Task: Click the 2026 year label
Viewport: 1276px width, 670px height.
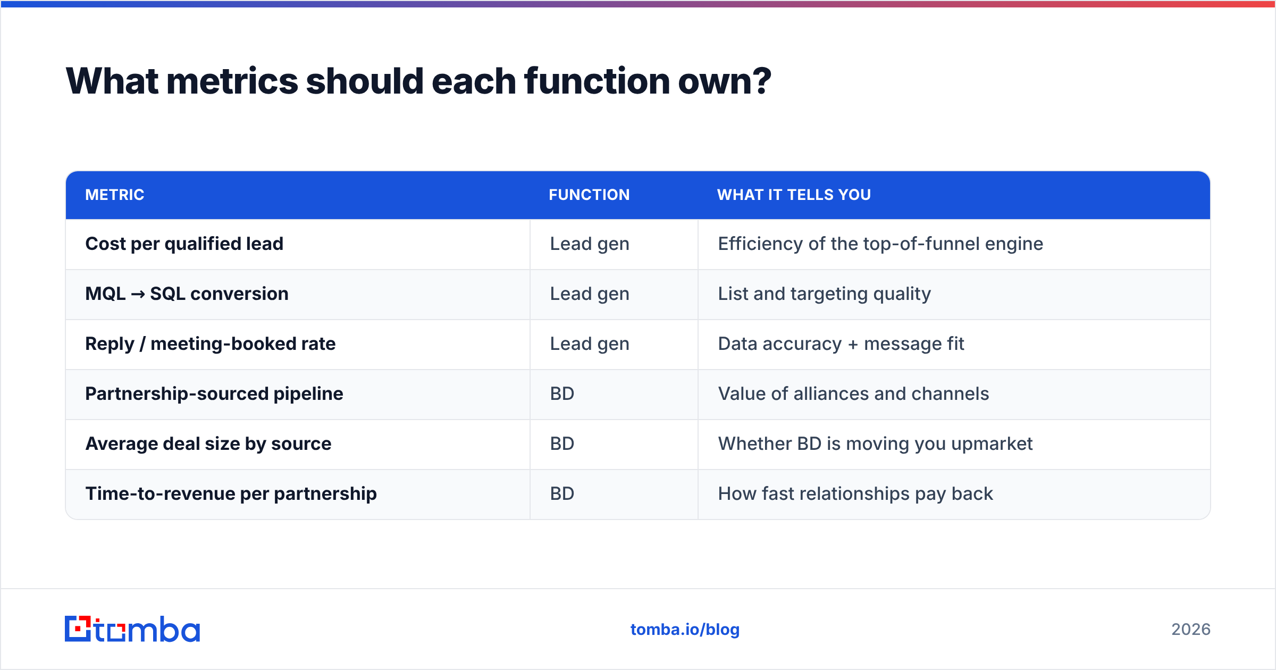Action: pos(1191,630)
